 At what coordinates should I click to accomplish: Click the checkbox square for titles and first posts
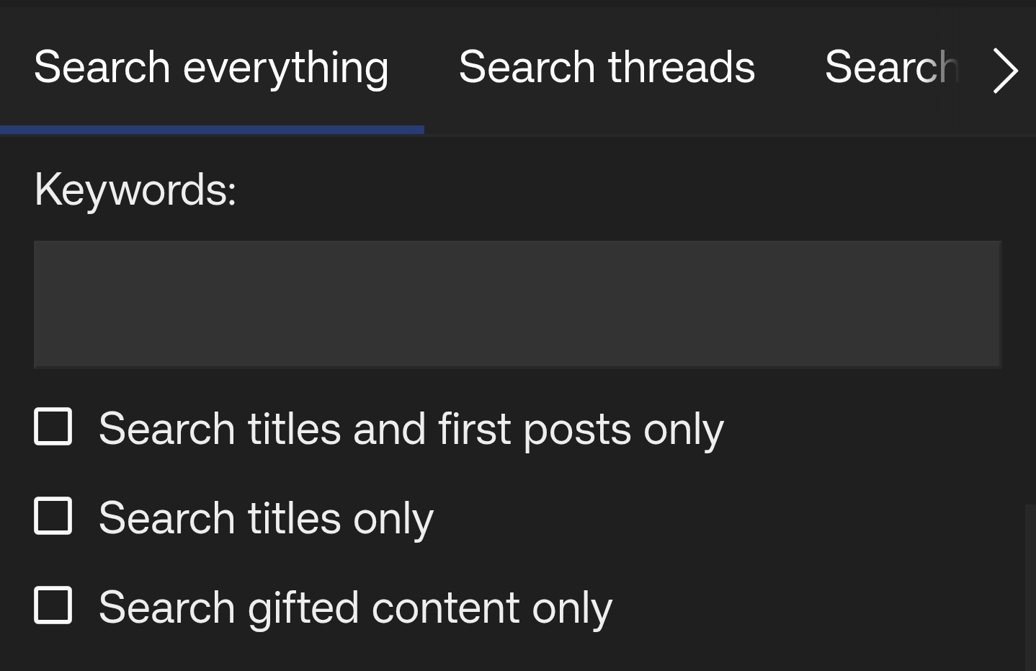(53, 426)
